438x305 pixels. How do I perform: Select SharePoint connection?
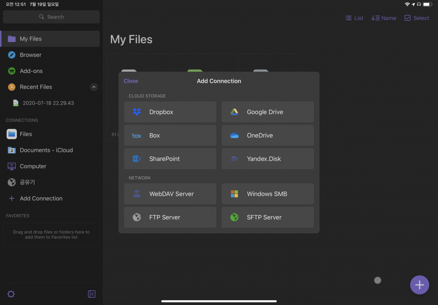(170, 159)
